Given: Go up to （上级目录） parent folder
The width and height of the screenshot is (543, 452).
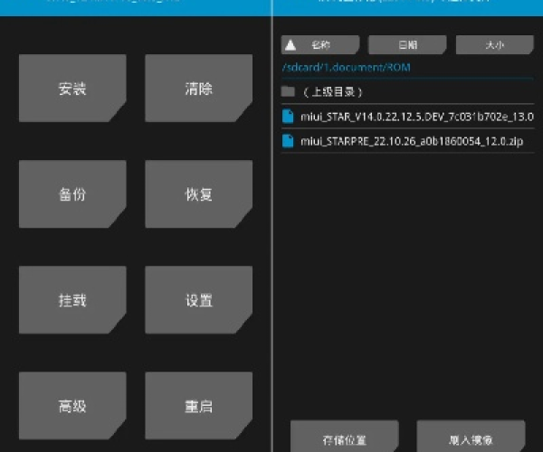Looking at the screenshot, I should tap(407, 91).
